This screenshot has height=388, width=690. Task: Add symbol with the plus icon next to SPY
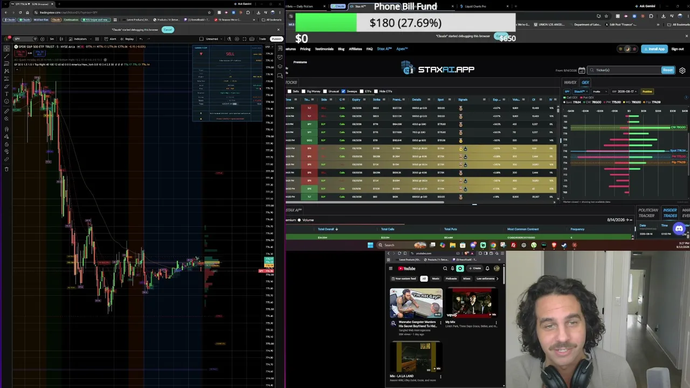43,39
